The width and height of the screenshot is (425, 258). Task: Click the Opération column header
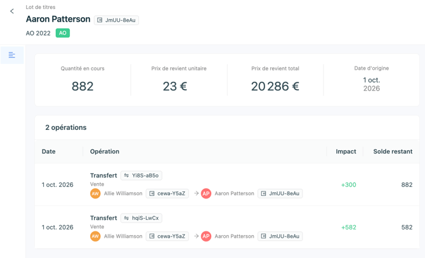(105, 152)
